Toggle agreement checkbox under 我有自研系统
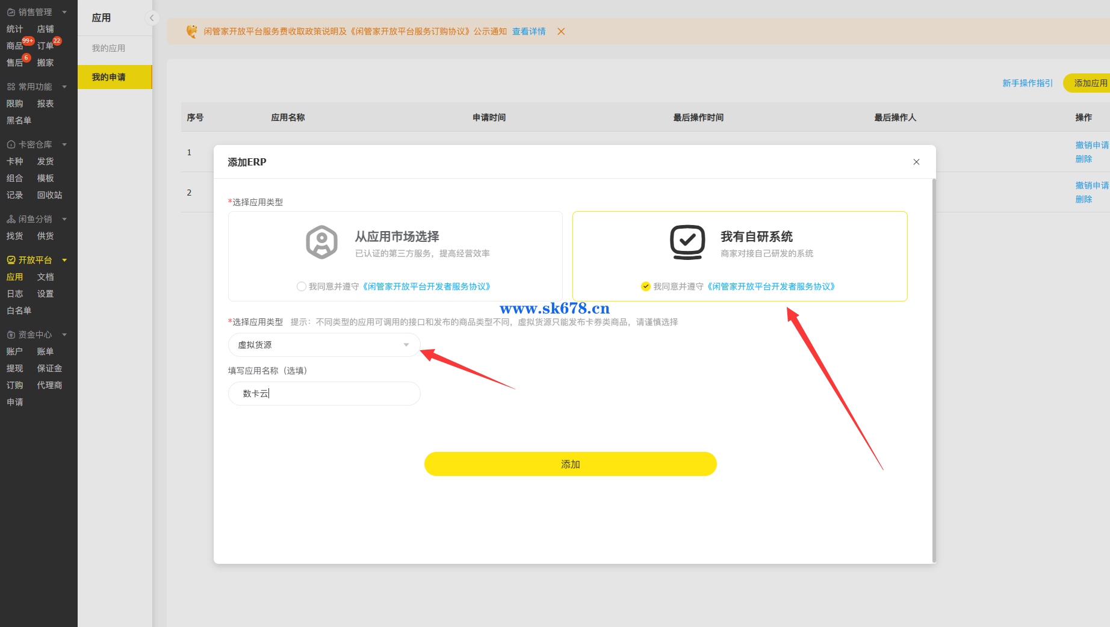The image size is (1110, 627). point(646,286)
